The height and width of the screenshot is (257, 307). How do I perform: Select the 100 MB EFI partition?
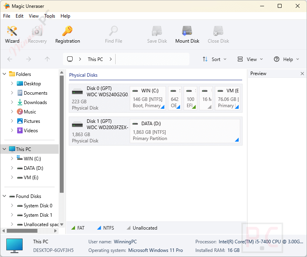coord(190,98)
